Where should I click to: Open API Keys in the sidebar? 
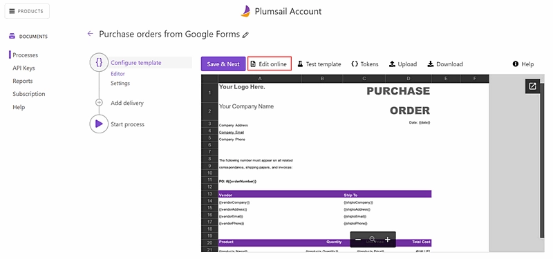pyautogui.click(x=24, y=68)
